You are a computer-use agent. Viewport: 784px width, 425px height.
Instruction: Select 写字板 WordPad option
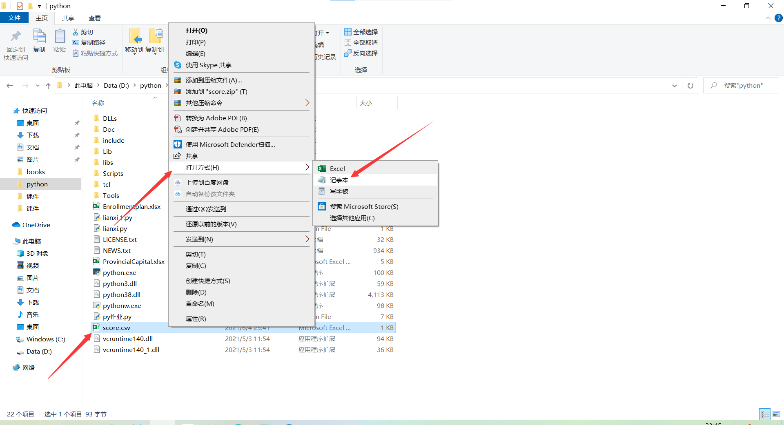(375, 191)
